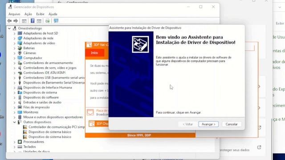This screenshot has width=285, height=160.
Task: Click the forward arrow toolbar icon
Action: [x=16, y=21]
